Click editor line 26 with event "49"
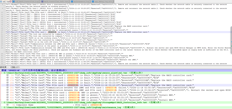 tap(78, 44)
